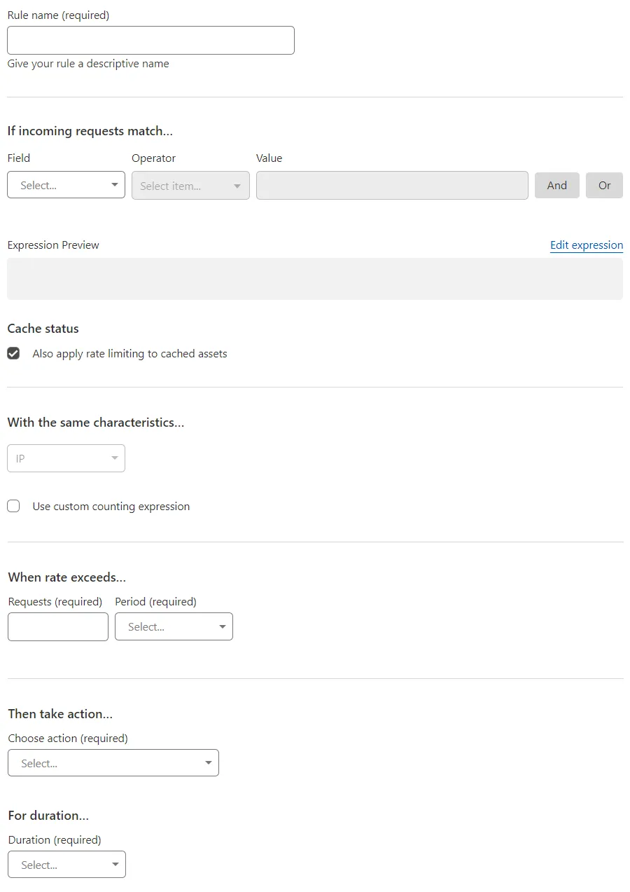Open the Edit expression link

[x=586, y=245]
